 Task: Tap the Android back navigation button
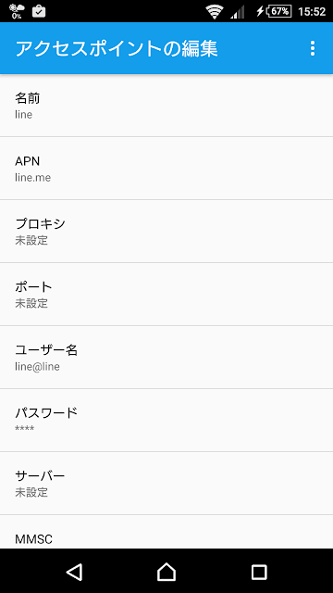74,572
